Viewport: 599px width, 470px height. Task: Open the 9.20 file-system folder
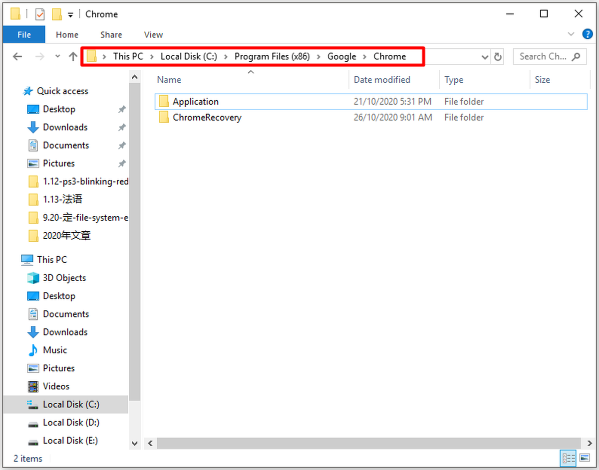[78, 218]
